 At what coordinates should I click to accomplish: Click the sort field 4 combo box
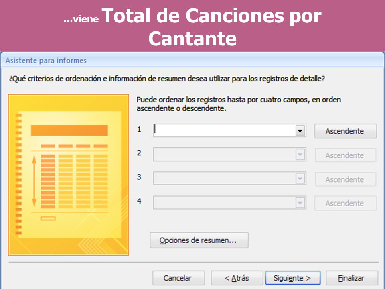coord(229,202)
